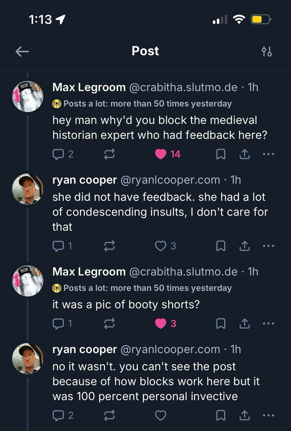Click the 'Posts a lot' indicator badge
291x431 pixels.
56,103
